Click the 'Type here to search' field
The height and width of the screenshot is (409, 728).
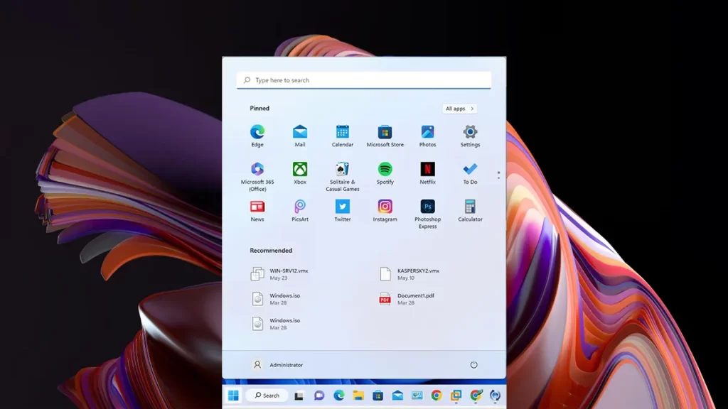pos(364,80)
